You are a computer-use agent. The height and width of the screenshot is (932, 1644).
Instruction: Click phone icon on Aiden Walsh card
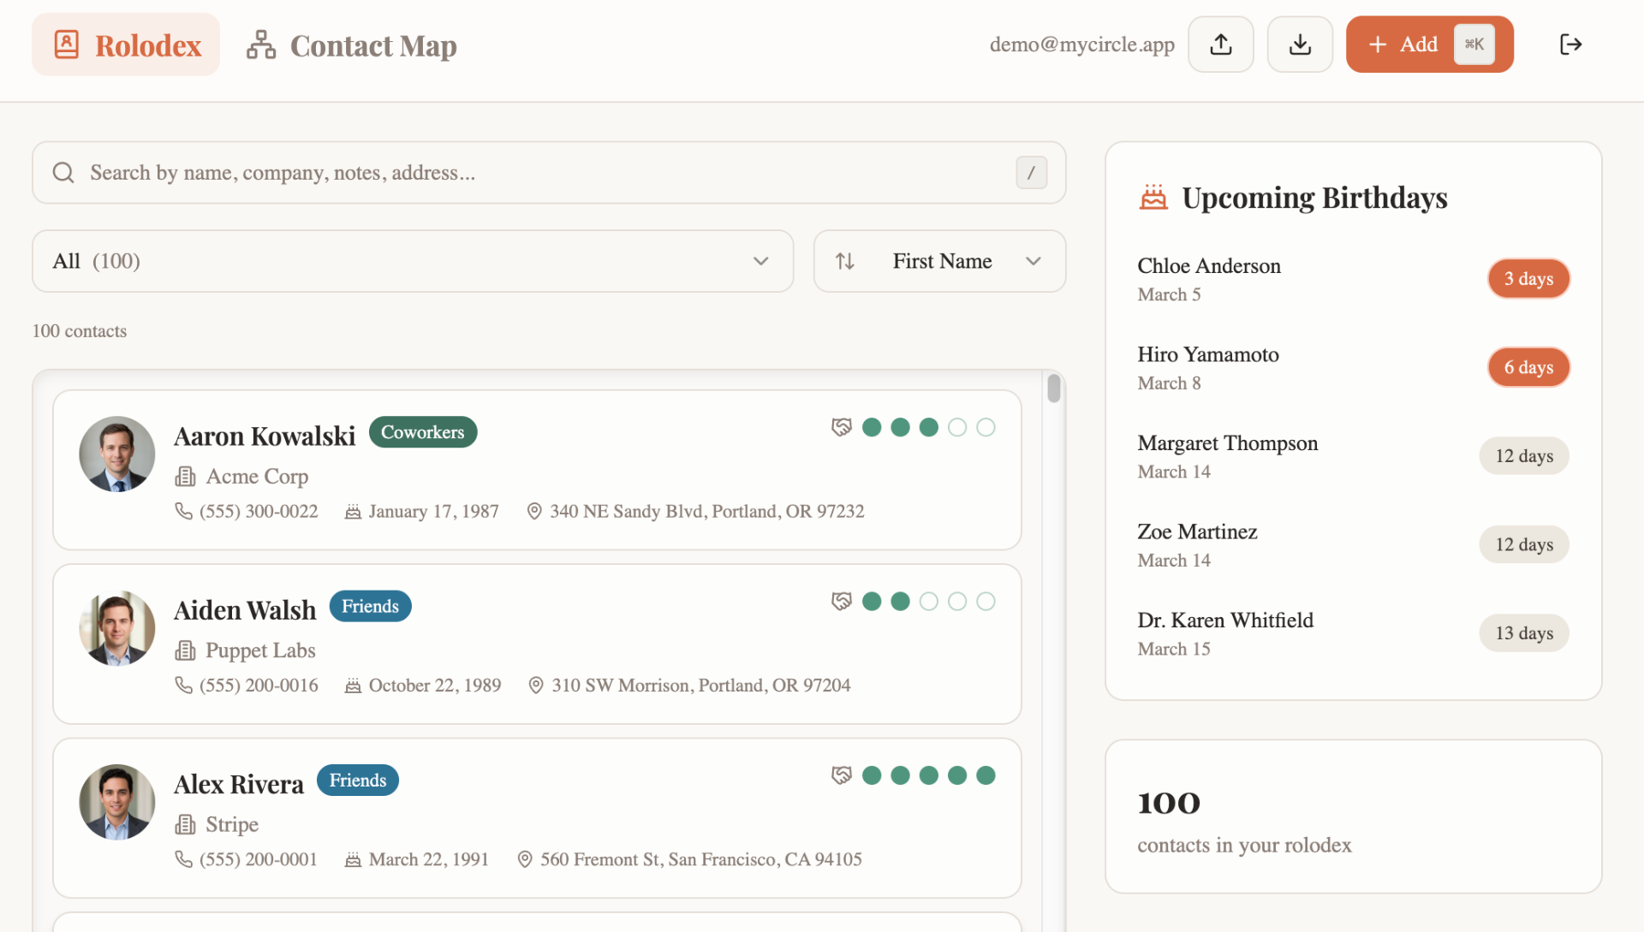click(183, 685)
